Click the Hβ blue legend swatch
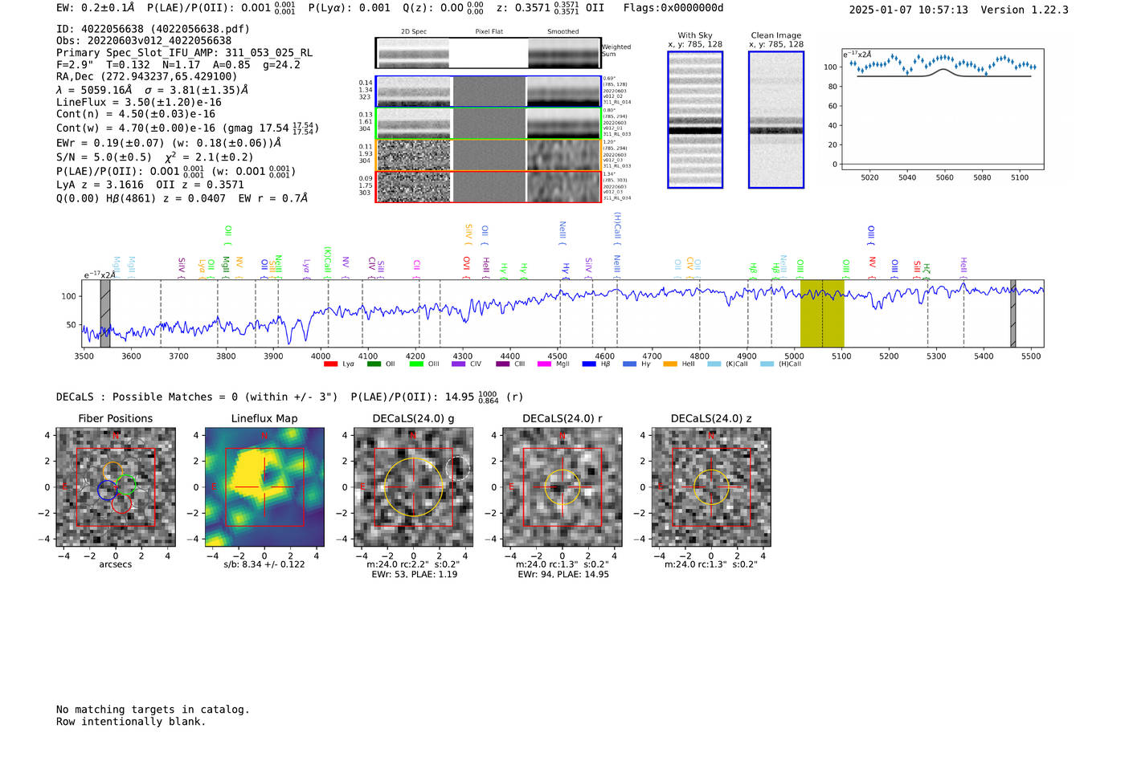Viewport: 1125px width, 765px height. pyautogui.click(x=589, y=364)
